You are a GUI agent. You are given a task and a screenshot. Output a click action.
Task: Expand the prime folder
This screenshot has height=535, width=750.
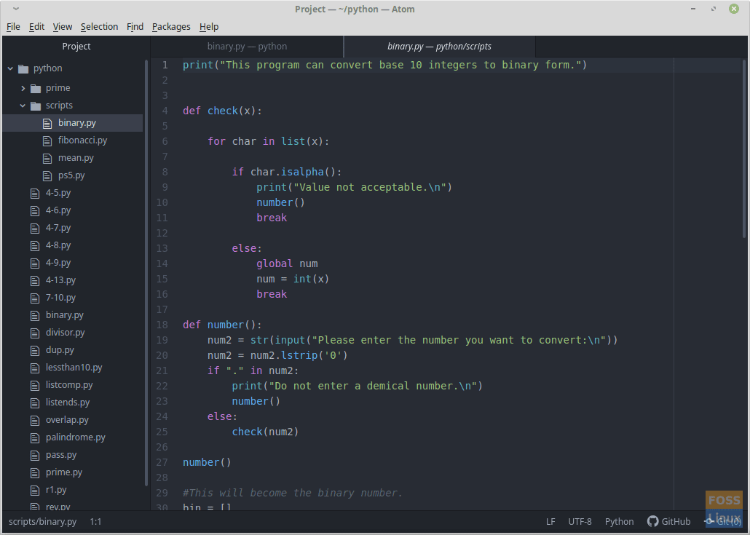coord(23,87)
